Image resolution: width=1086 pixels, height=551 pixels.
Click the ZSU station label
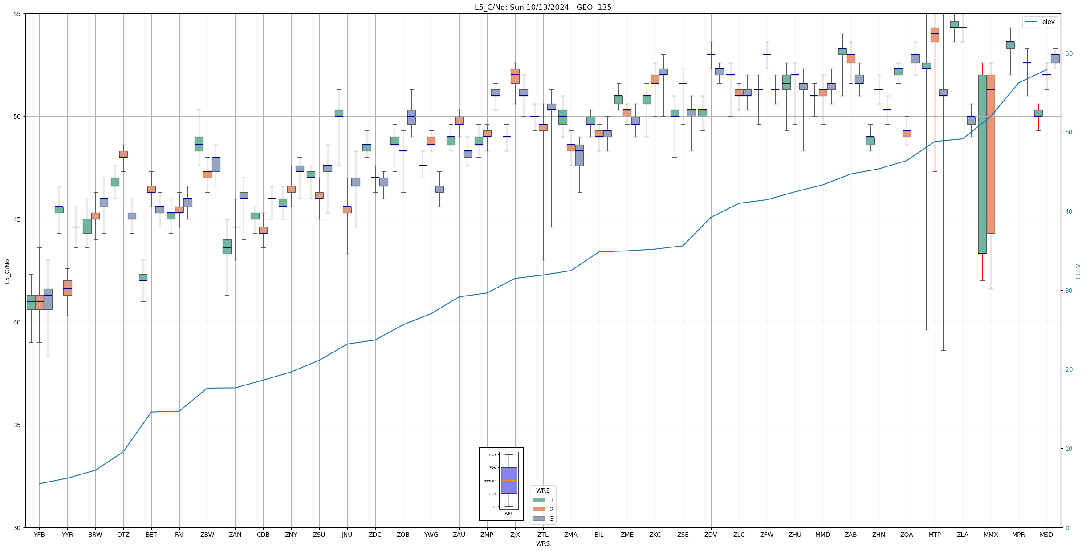pos(319,535)
